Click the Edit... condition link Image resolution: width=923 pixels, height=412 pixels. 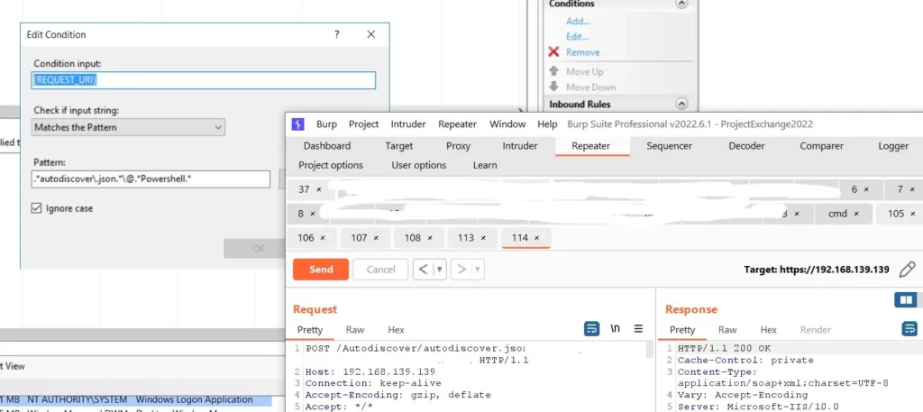coord(578,36)
